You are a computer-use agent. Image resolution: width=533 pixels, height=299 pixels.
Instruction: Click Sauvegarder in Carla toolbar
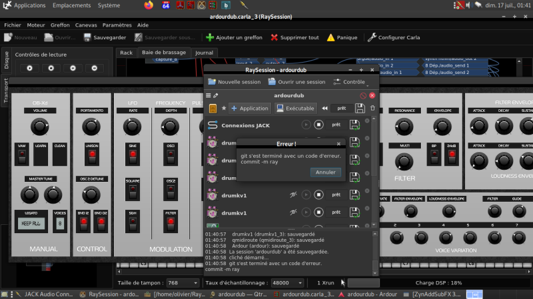tap(105, 37)
